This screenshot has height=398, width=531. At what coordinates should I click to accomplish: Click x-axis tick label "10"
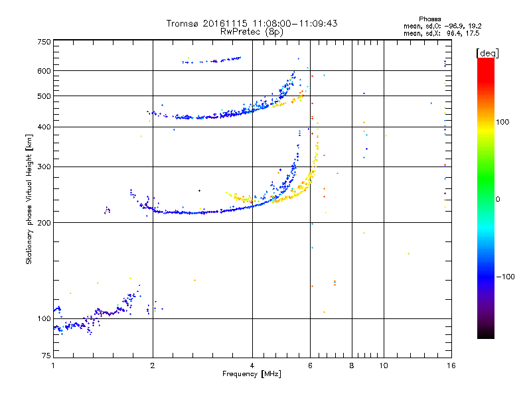pyautogui.click(x=384, y=365)
